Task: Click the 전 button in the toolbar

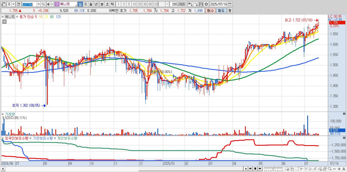Action: [18, 4]
